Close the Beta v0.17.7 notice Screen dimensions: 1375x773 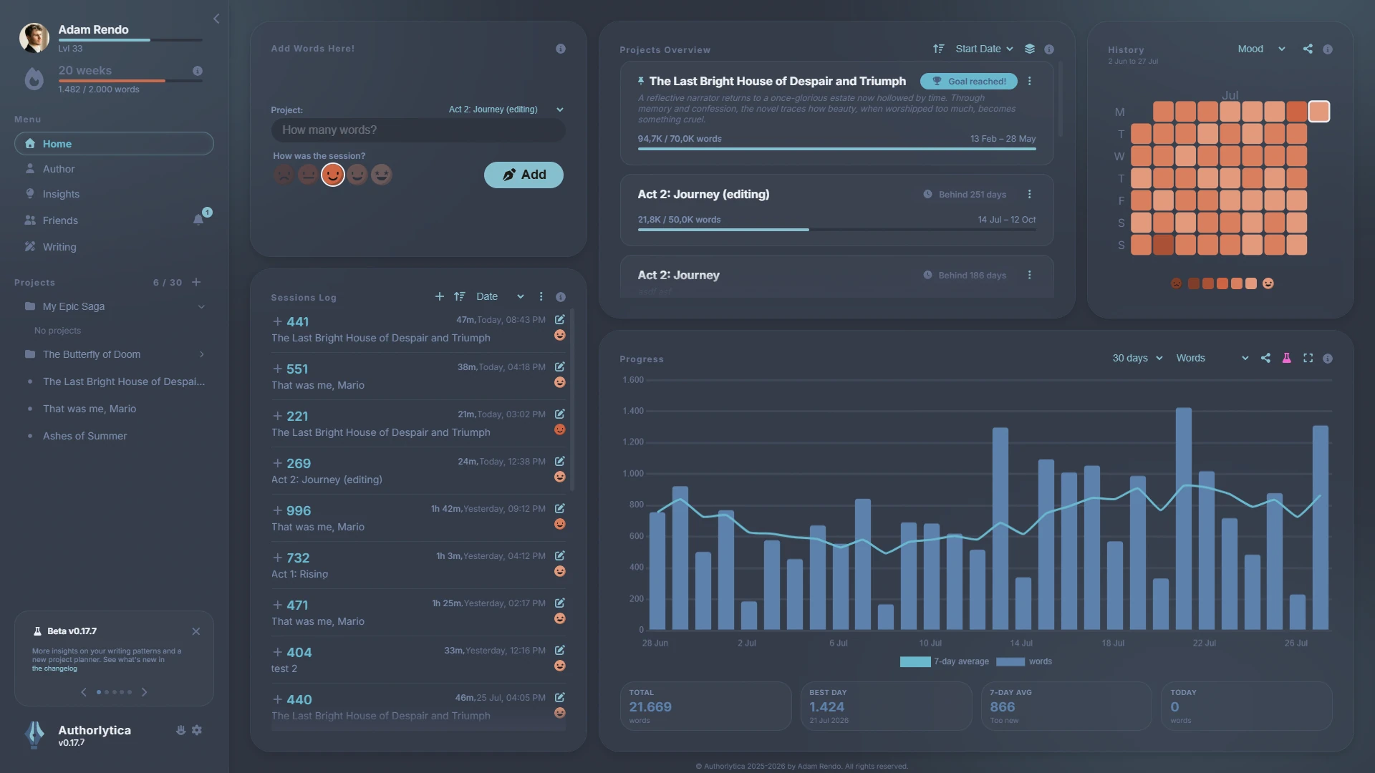pyautogui.click(x=196, y=631)
